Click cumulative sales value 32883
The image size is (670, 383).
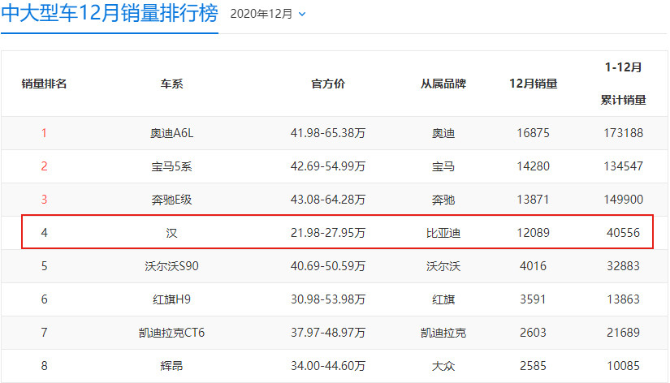click(623, 266)
